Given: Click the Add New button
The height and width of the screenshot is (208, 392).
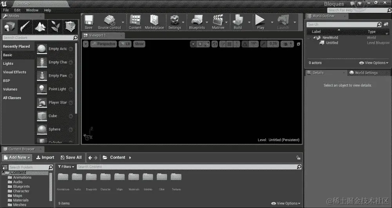Looking at the screenshot, I should pos(17,158).
